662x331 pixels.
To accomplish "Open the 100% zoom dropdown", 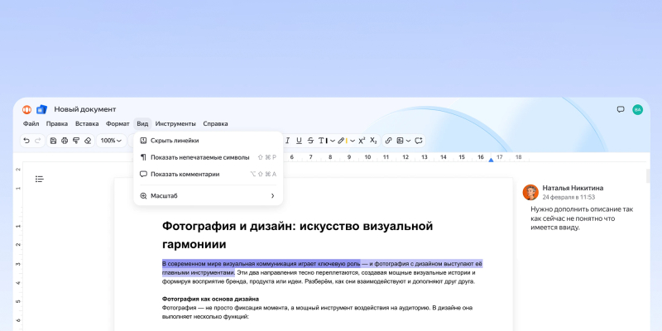I will coord(112,141).
